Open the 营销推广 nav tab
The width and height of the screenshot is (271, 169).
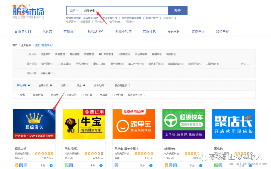point(70,32)
